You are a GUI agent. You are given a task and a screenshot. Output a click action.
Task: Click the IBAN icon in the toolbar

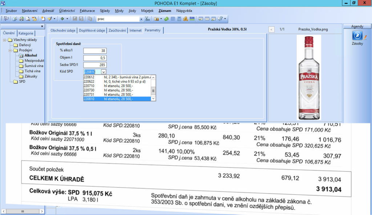tap(192, 18)
